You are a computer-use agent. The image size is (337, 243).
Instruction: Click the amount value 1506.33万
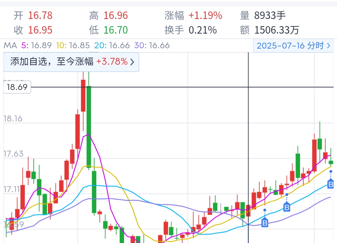pyautogui.click(x=277, y=30)
